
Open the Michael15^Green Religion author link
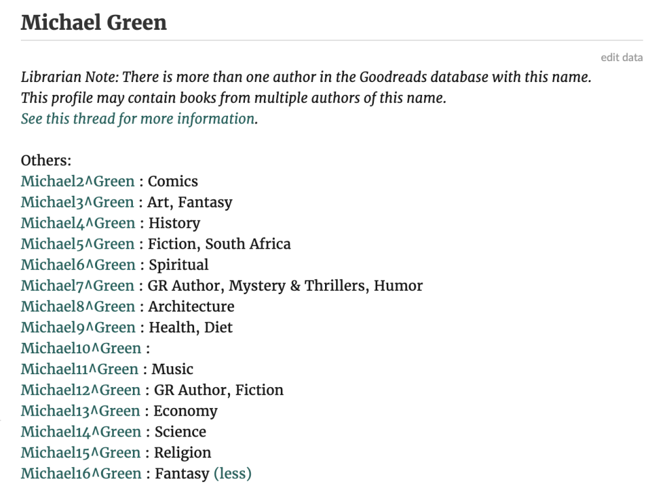[x=80, y=452]
